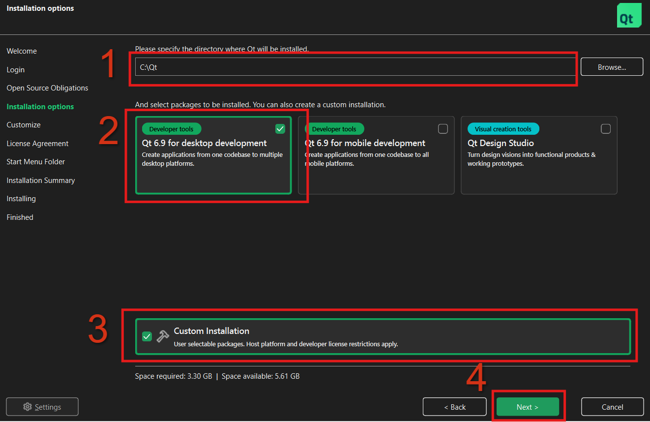The height and width of the screenshot is (422, 650).
Task: Click the Installation options window title
Action: pos(40,8)
